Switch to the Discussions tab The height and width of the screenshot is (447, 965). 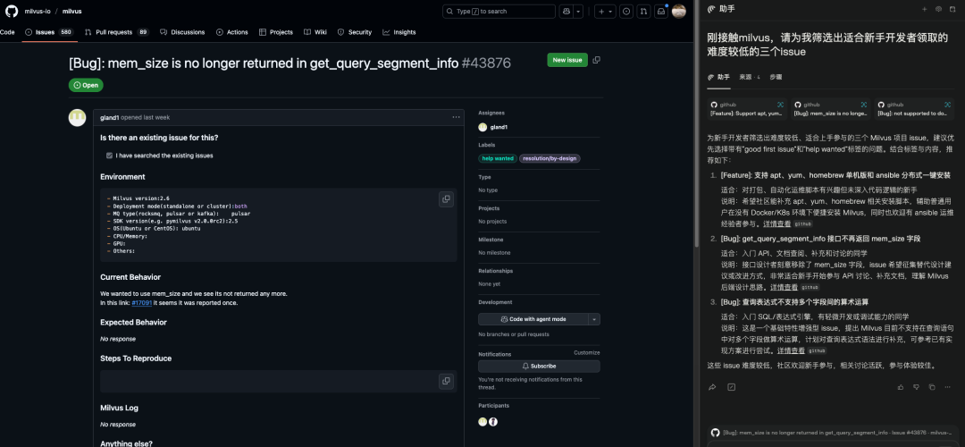pyautogui.click(x=182, y=32)
